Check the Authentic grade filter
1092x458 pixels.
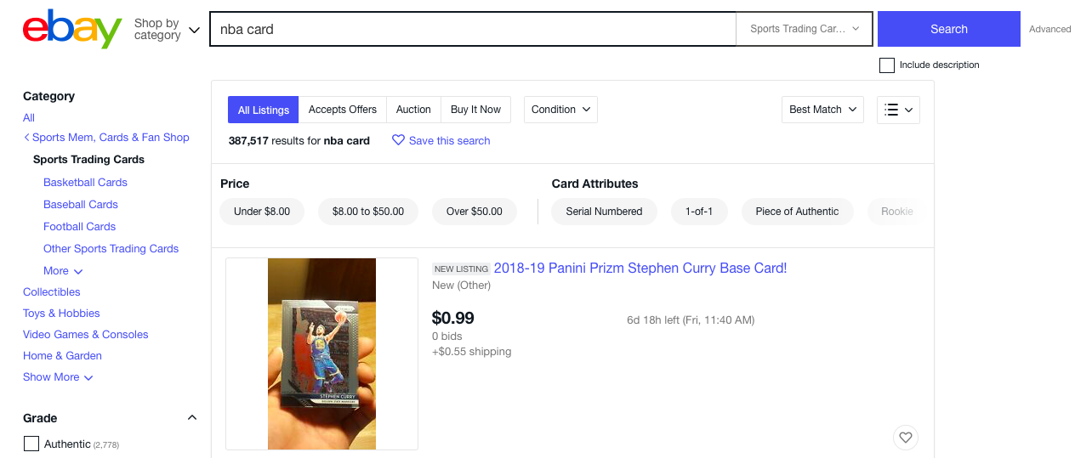tap(31, 444)
